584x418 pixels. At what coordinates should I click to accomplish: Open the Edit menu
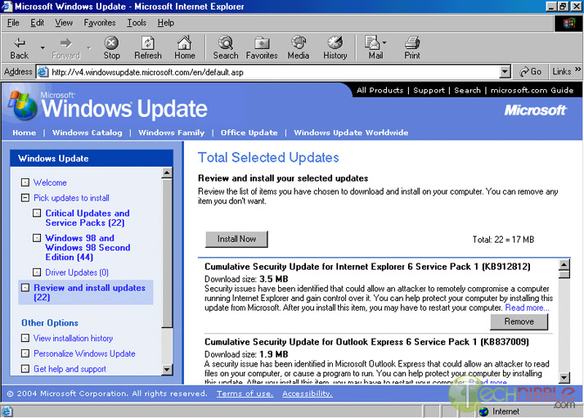[x=37, y=23]
